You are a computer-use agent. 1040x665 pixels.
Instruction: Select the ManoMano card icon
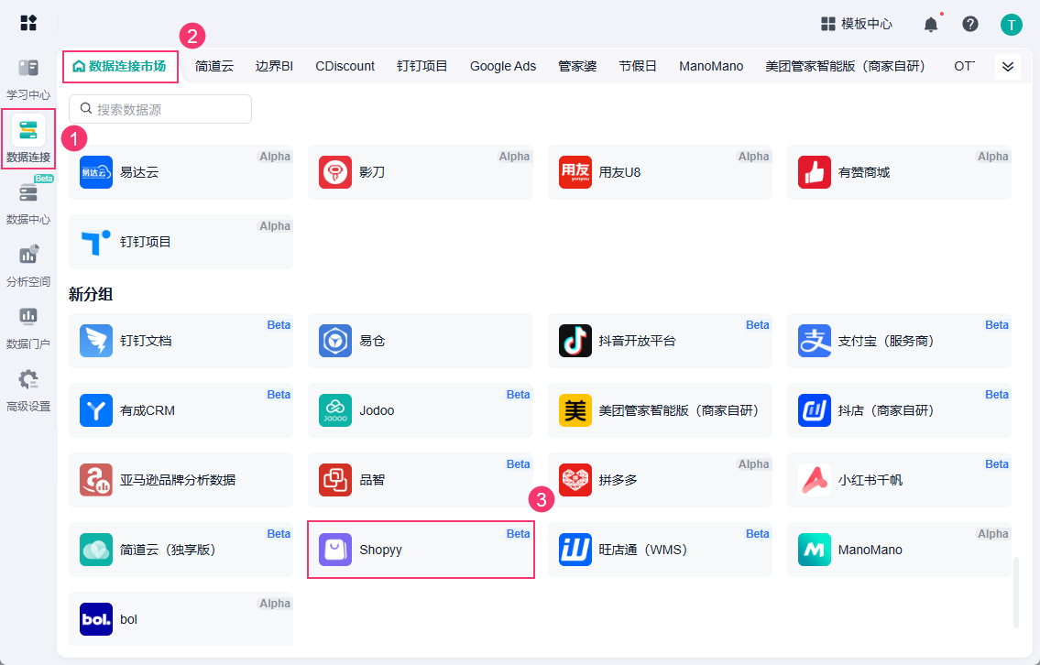point(815,550)
